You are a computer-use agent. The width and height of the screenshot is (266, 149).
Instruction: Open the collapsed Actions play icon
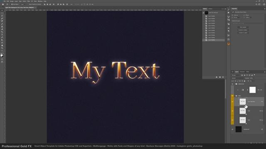229,13
